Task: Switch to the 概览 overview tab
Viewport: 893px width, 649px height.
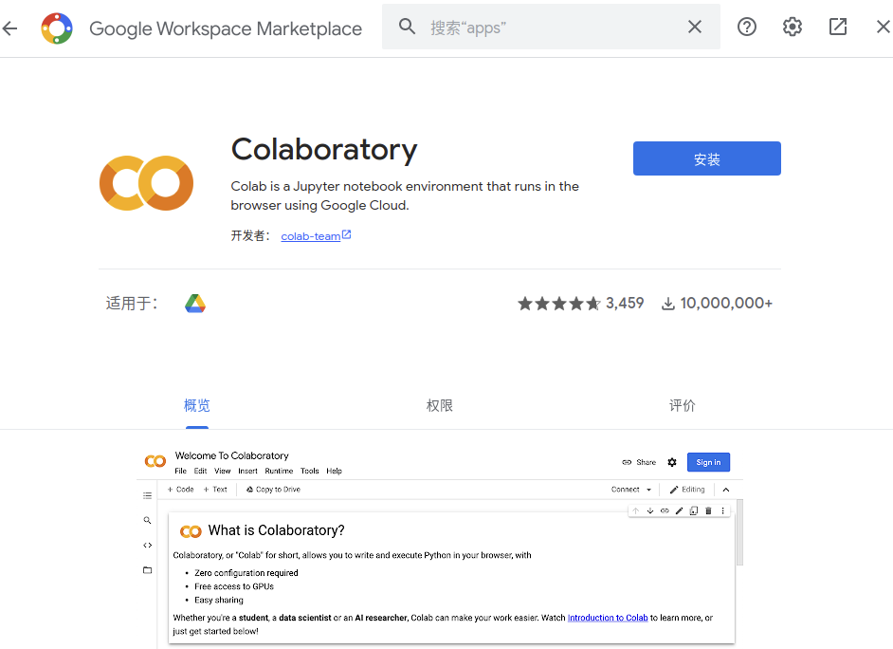Action: point(197,406)
